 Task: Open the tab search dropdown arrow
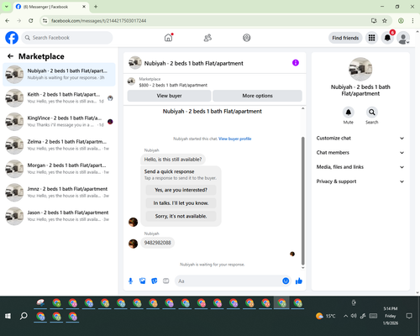tap(6, 7)
